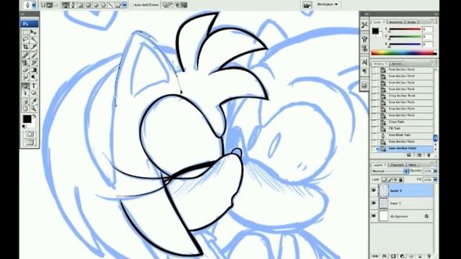The width and height of the screenshot is (461, 259).
Task: Select the Eyedropper tool
Action: tap(34, 101)
